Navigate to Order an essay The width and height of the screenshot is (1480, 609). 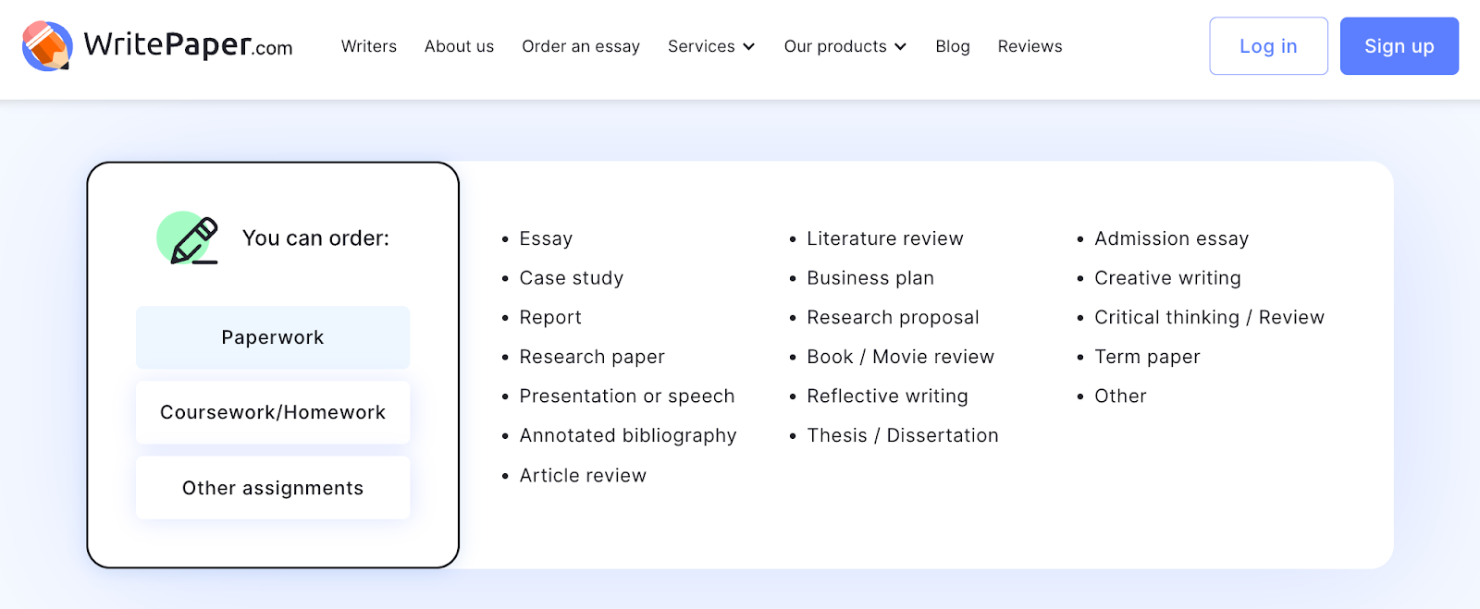[581, 46]
